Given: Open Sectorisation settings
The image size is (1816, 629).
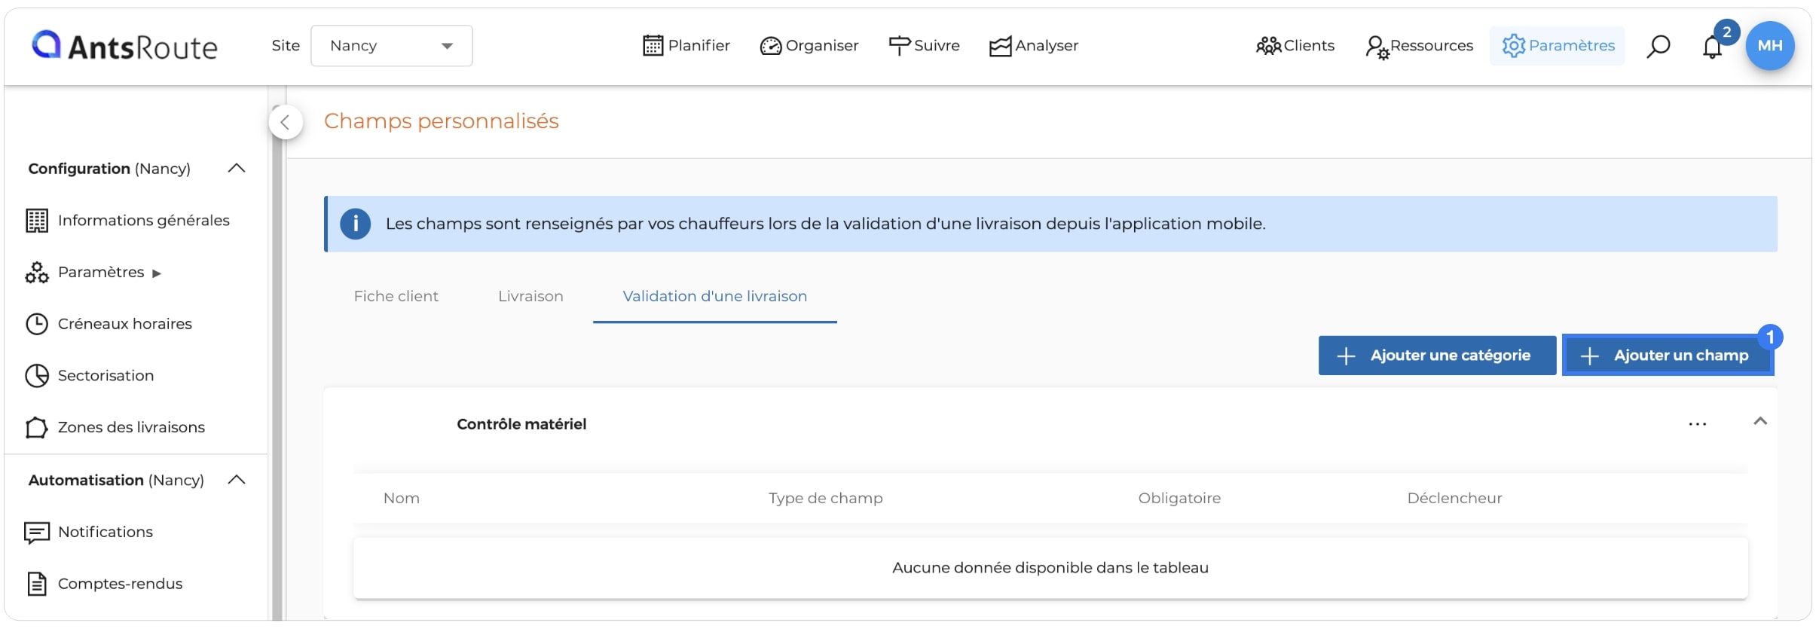Looking at the screenshot, I should pyautogui.click(x=106, y=376).
